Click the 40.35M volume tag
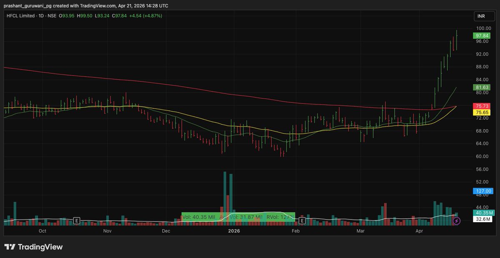Image resolution: width=500 pixels, height=258 pixels. (x=483, y=213)
